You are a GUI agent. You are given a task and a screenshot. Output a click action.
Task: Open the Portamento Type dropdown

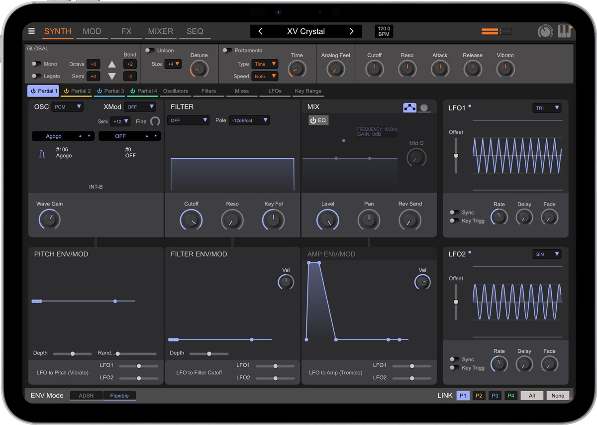tap(265, 64)
